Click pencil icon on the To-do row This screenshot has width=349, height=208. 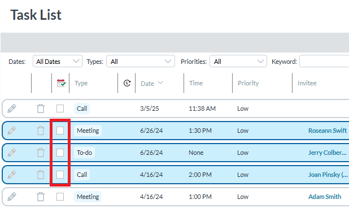(x=12, y=153)
